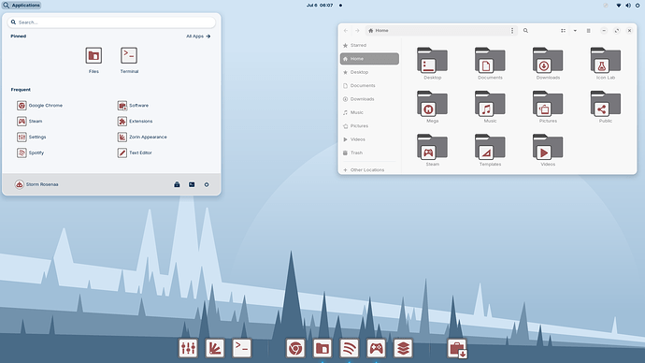
Task: Click the Applications button in top bar
Action: 21,6
